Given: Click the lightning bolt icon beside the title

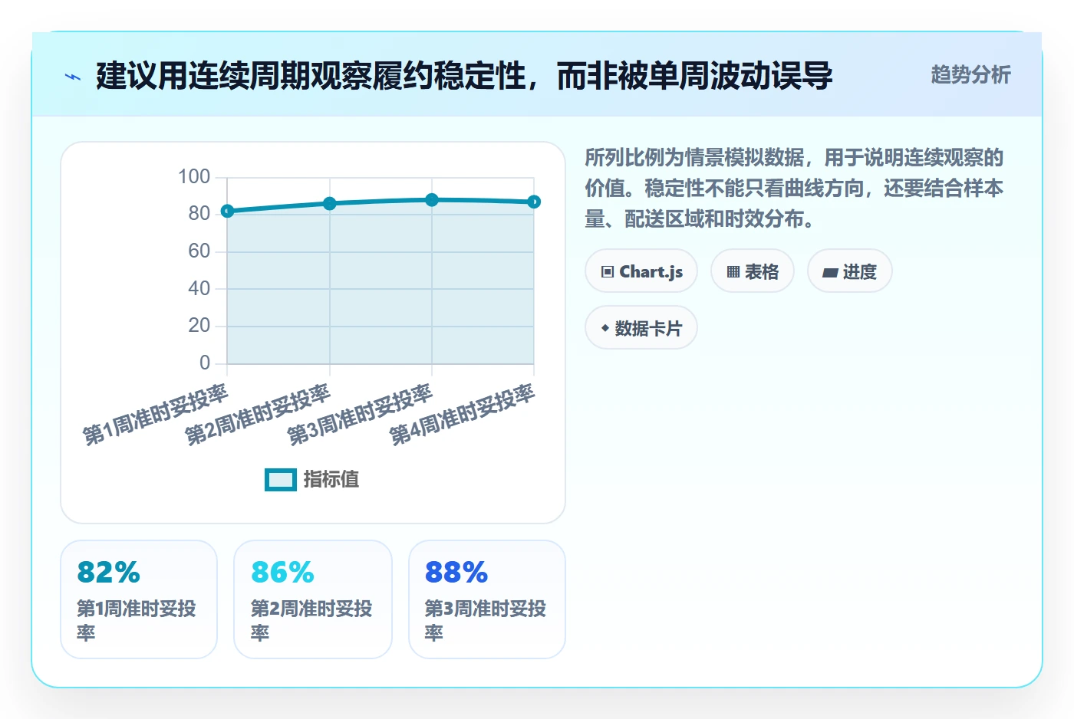Looking at the screenshot, I should click(73, 77).
